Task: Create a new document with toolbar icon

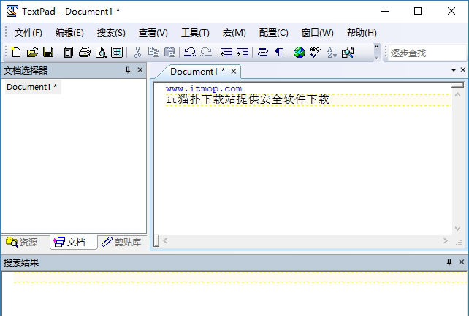Action: (x=16, y=53)
